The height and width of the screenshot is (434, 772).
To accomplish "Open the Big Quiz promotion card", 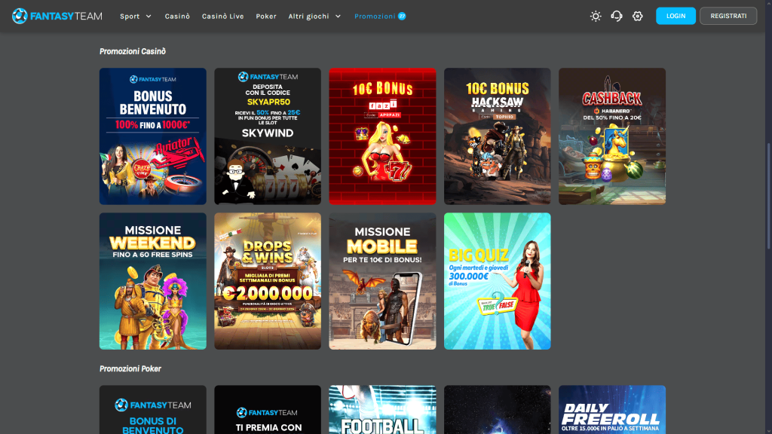I will 497,281.
